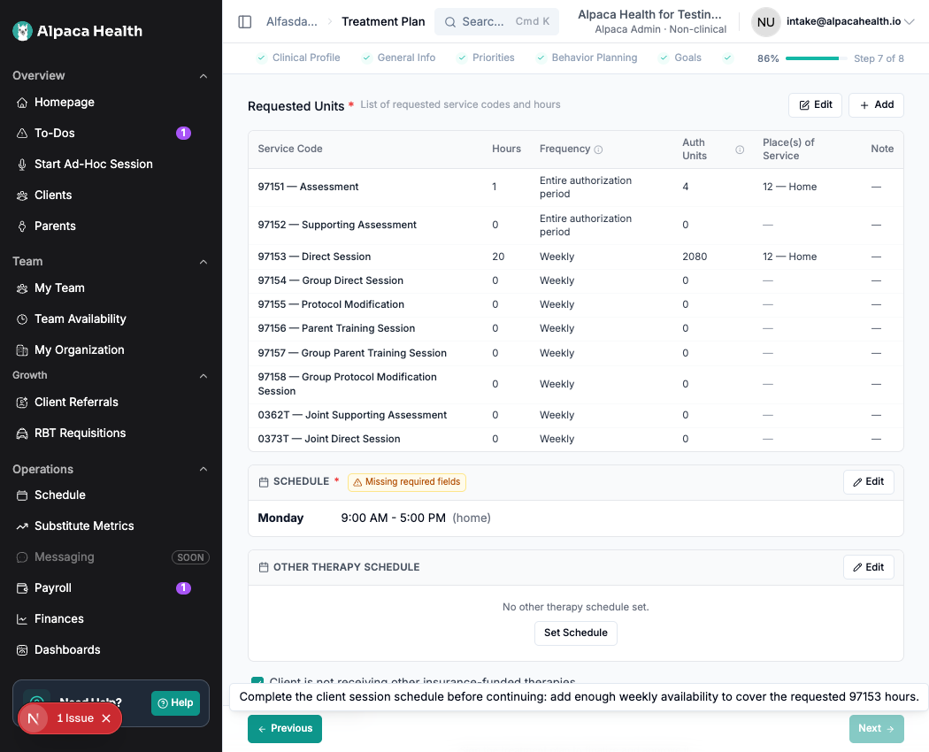Click the RBT Requisitions car icon
Viewport: 929px width, 752px height.
pyautogui.click(x=22, y=434)
